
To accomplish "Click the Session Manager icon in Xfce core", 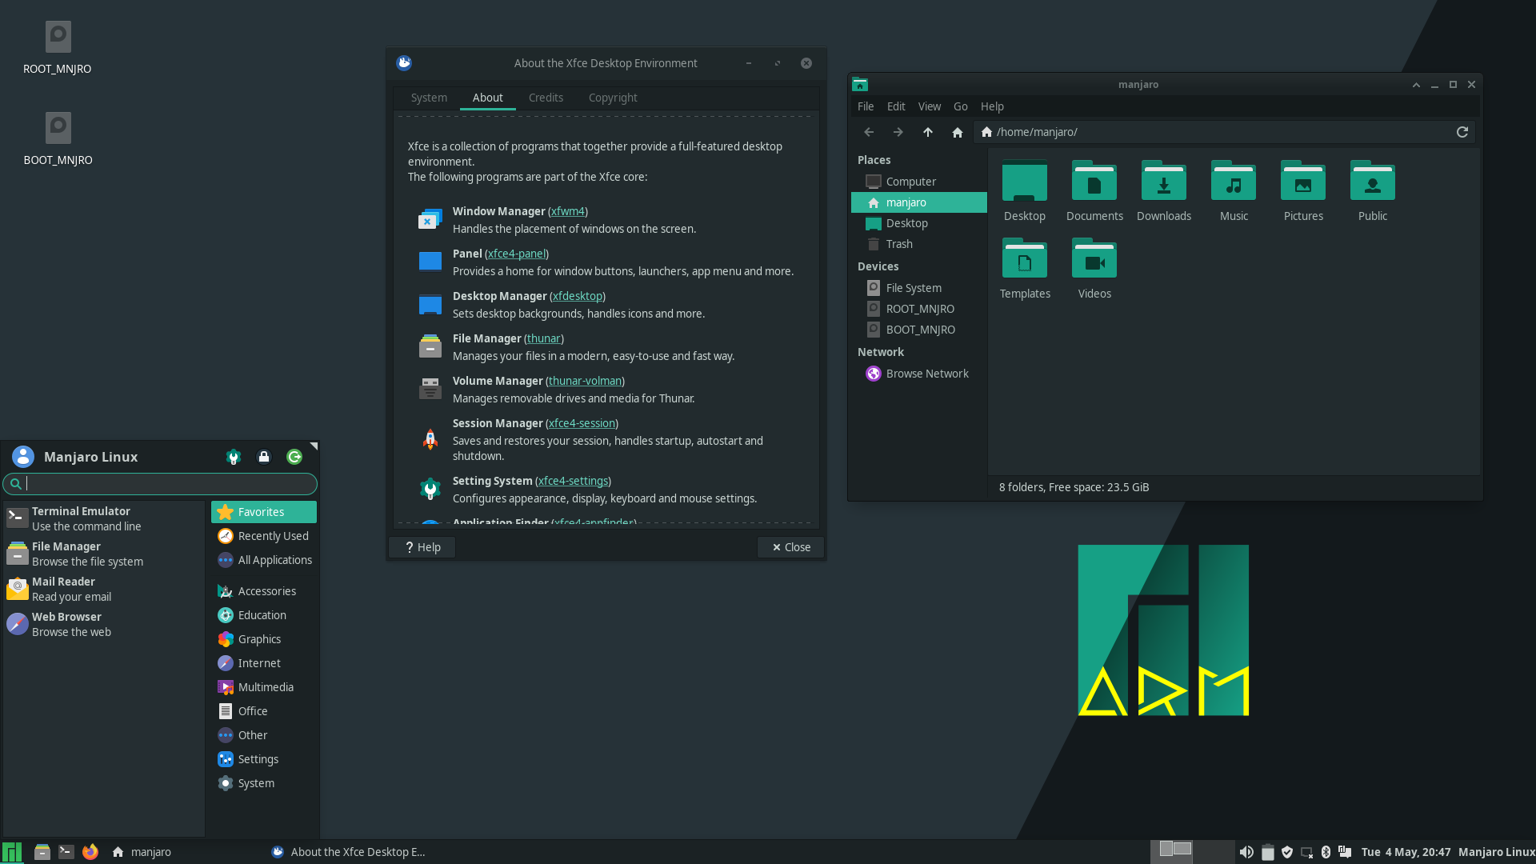I will (430, 439).
